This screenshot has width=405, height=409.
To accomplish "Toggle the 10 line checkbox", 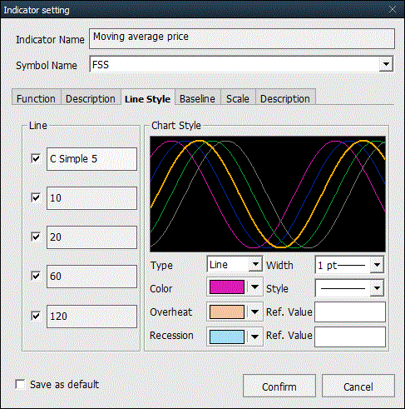I will tap(36, 198).
